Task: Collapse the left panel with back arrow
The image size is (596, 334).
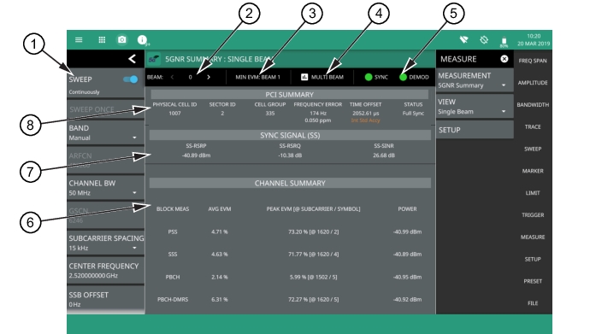Action: tap(132, 59)
